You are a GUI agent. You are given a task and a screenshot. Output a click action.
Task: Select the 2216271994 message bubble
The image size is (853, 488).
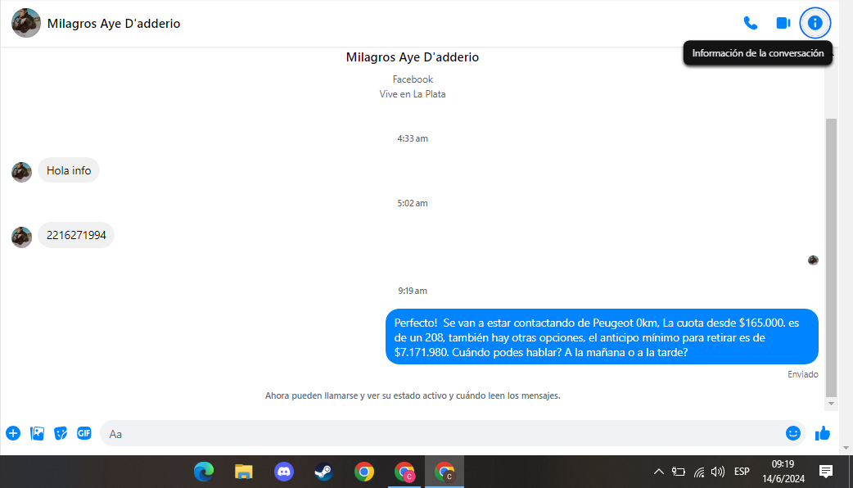(76, 235)
